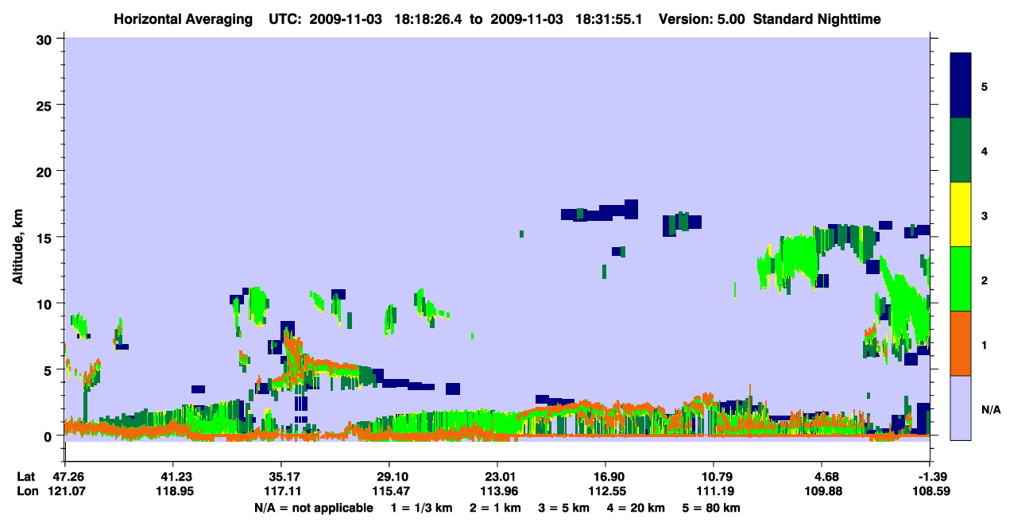Click the bright green colorbar segment labeled 2
Viewport: 1033px width, 530px height.
pos(961,279)
